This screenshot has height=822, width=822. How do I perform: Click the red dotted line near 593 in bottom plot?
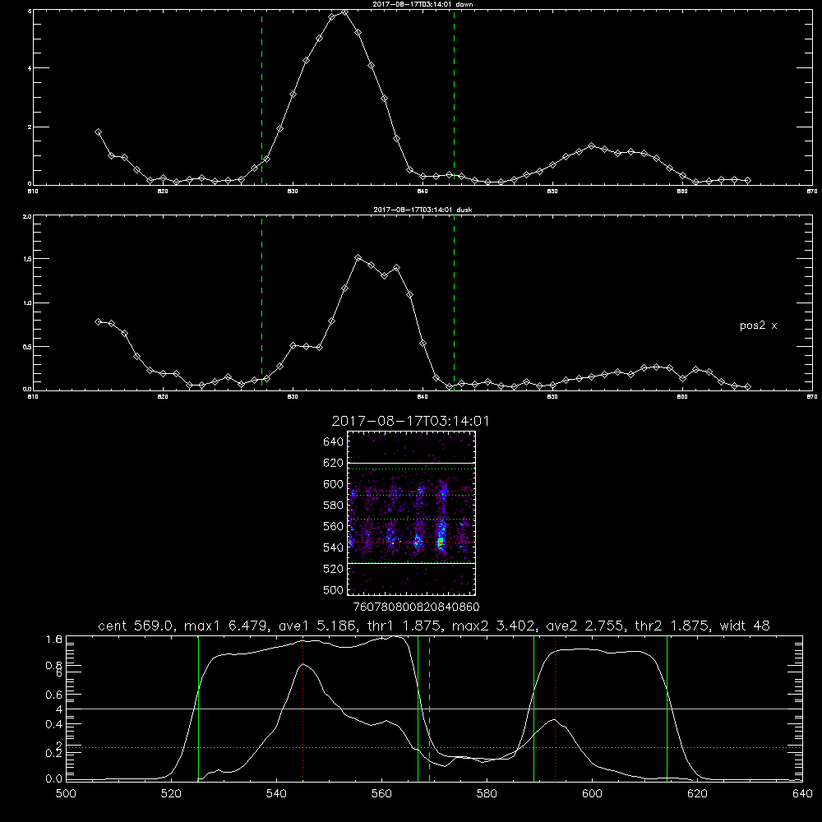tap(555, 708)
